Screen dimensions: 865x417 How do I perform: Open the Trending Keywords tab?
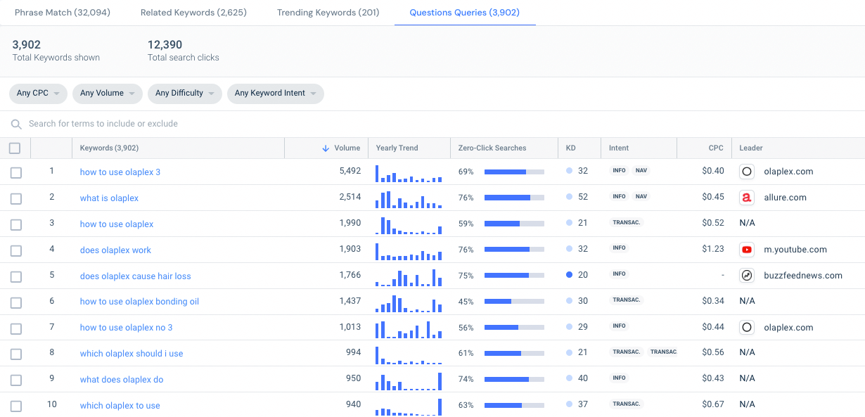click(x=328, y=13)
